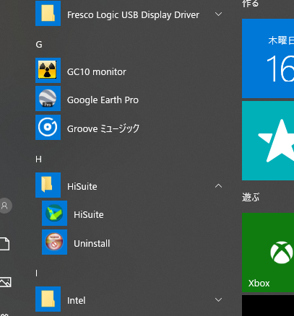Click the HiSuite Uninstall icon

54,242
